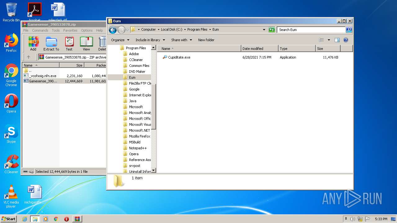Click WinRAR up-one-level arrow button

click(x=29, y=57)
